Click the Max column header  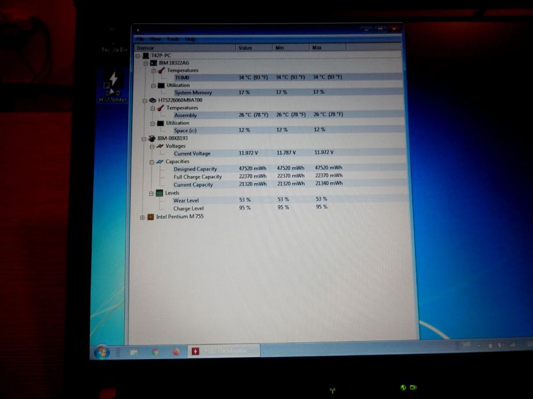pyautogui.click(x=328, y=47)
